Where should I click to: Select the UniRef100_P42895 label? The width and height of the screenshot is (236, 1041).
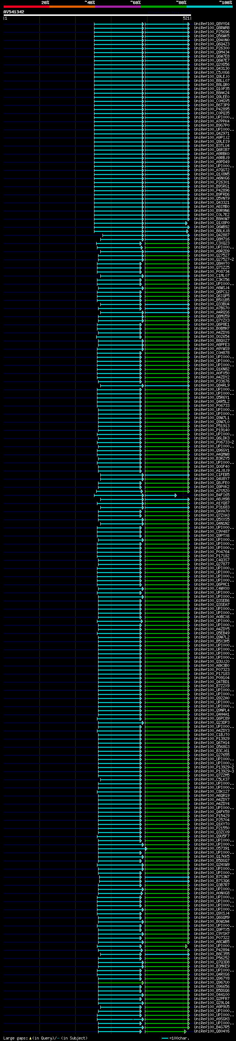[x=212, y=109]
